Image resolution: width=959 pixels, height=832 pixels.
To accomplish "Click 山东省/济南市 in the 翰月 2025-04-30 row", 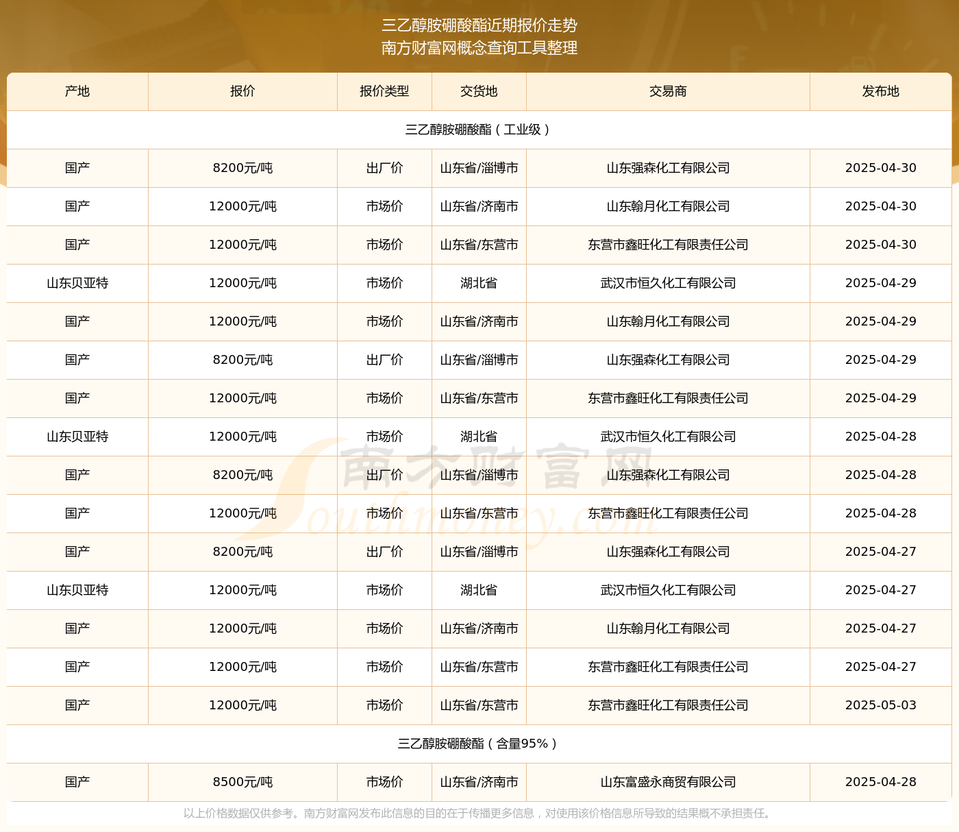I will [479, 206].
